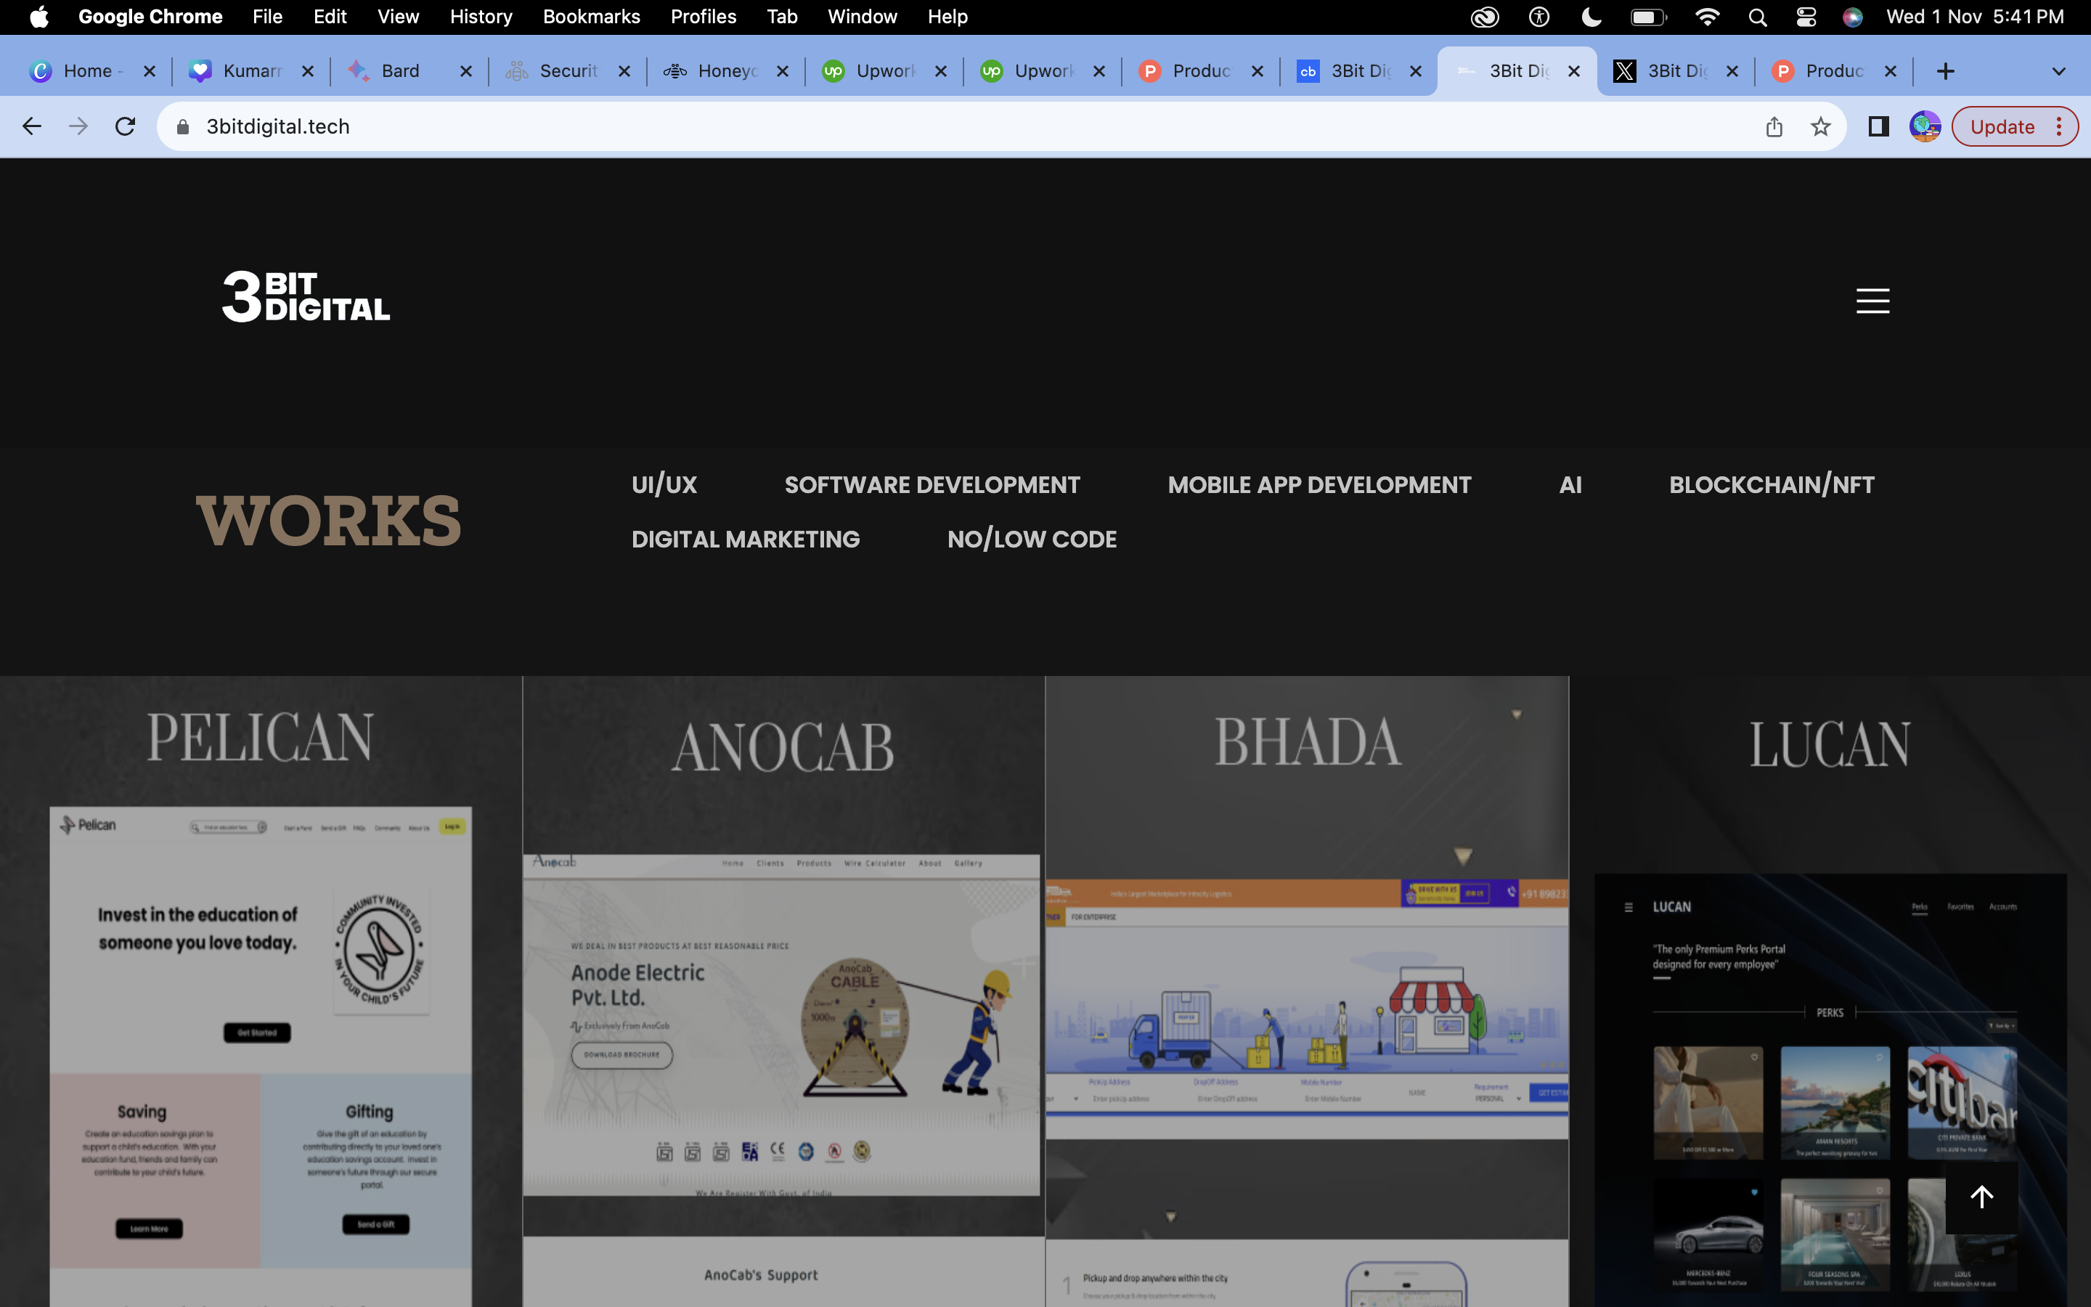Open the Lucan project card
This screenshot has width=2091, height=1307.
[x=1830, y=991]
